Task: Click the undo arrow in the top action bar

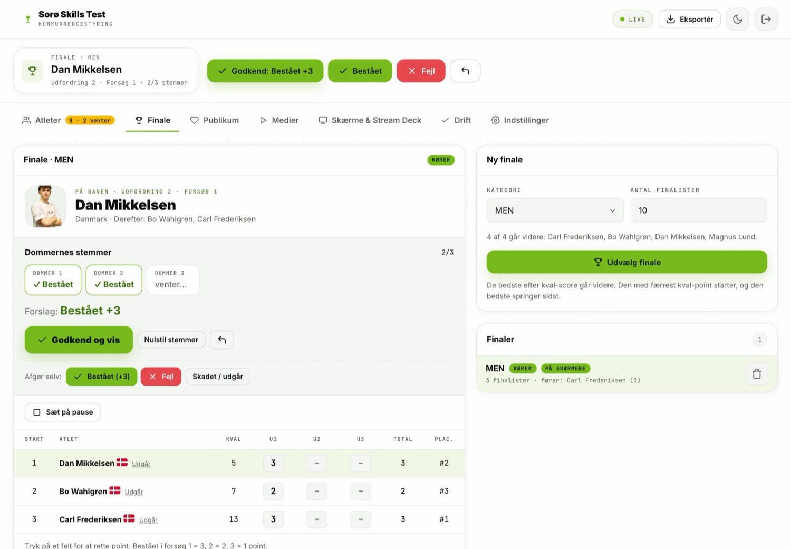Action: coord(465,71)
